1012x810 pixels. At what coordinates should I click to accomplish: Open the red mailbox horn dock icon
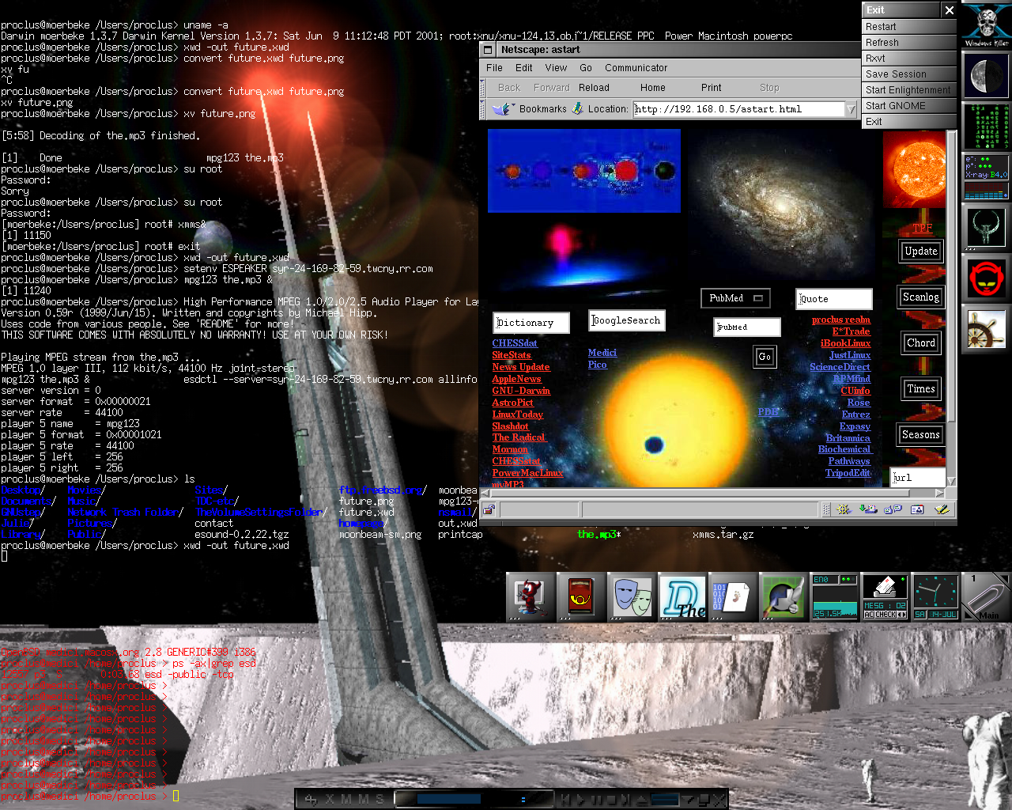pyautogui.click(x=580, y=597)
